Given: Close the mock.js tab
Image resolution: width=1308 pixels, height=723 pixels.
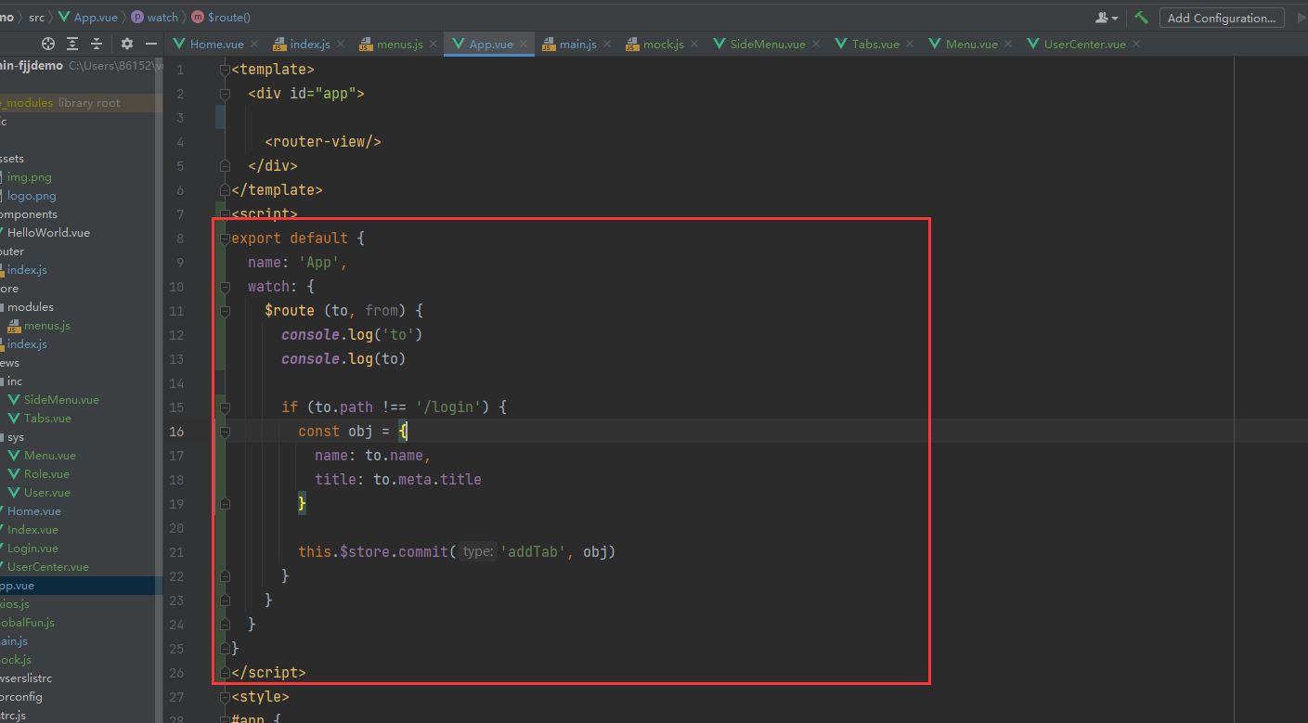Looking at the screenshot, I should click(x=694, y=44).
